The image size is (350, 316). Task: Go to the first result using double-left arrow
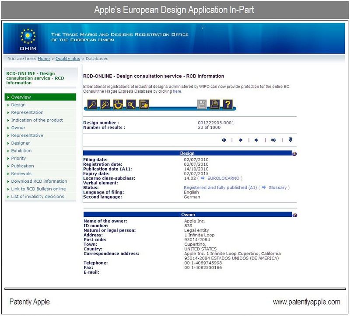tap(224, 140)
